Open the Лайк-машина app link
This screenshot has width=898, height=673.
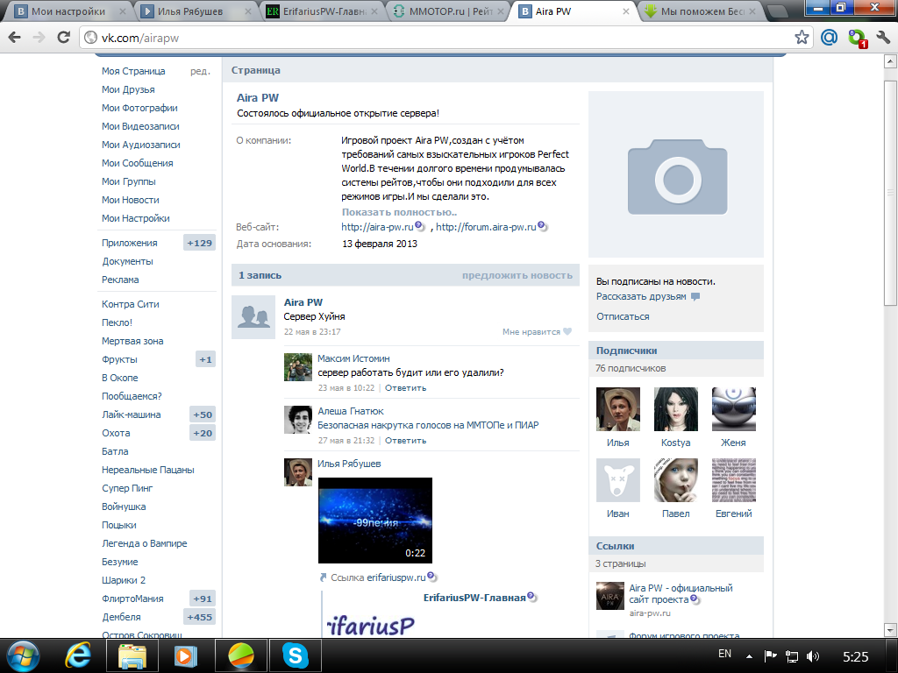point(132,414)
